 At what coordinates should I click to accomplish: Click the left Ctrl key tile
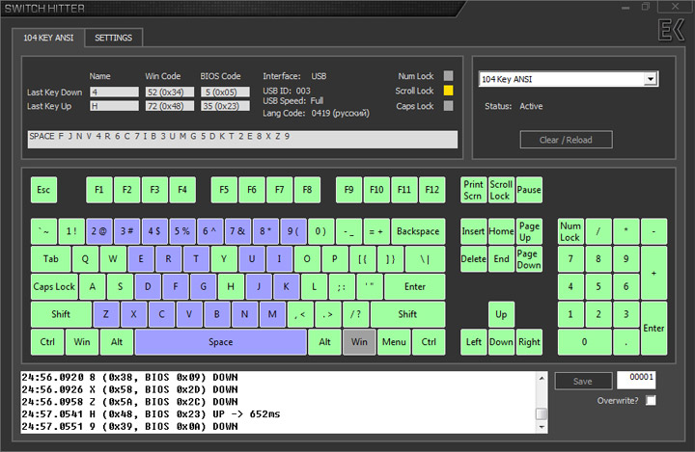(x=47, y=342)
